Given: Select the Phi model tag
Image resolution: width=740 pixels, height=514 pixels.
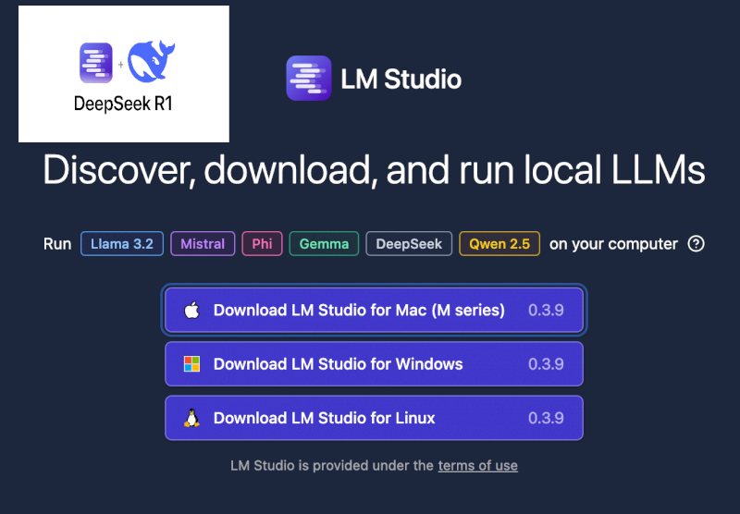Looking at the screenshot, I should coord(263,244).
